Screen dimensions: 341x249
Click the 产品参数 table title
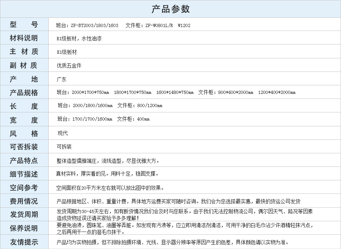pos(170,9)
